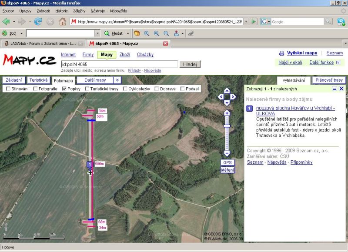Click the printer icon for Vytisknout mapu
Viewport: 348px width, 252px height.
[282, 53]
